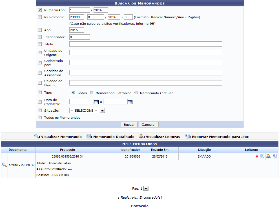The width and height of the screenshot is (279, 211).
Task: Click the red Leituras count 0
Action: click(x=257, y=156)
